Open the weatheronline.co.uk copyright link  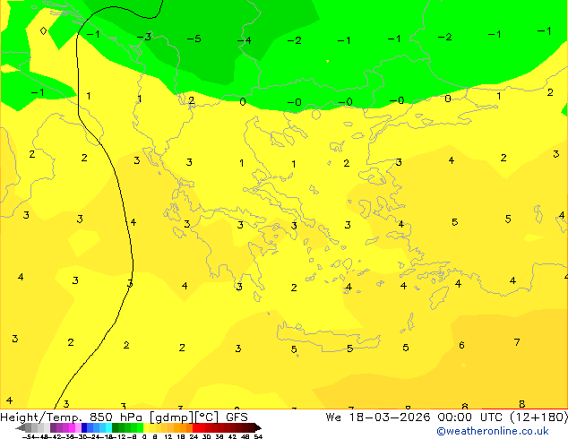pyautogui.click(x=493, y=431)
